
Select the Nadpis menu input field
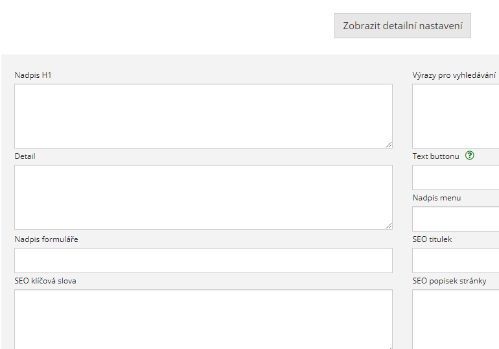(x=456, y=219)
